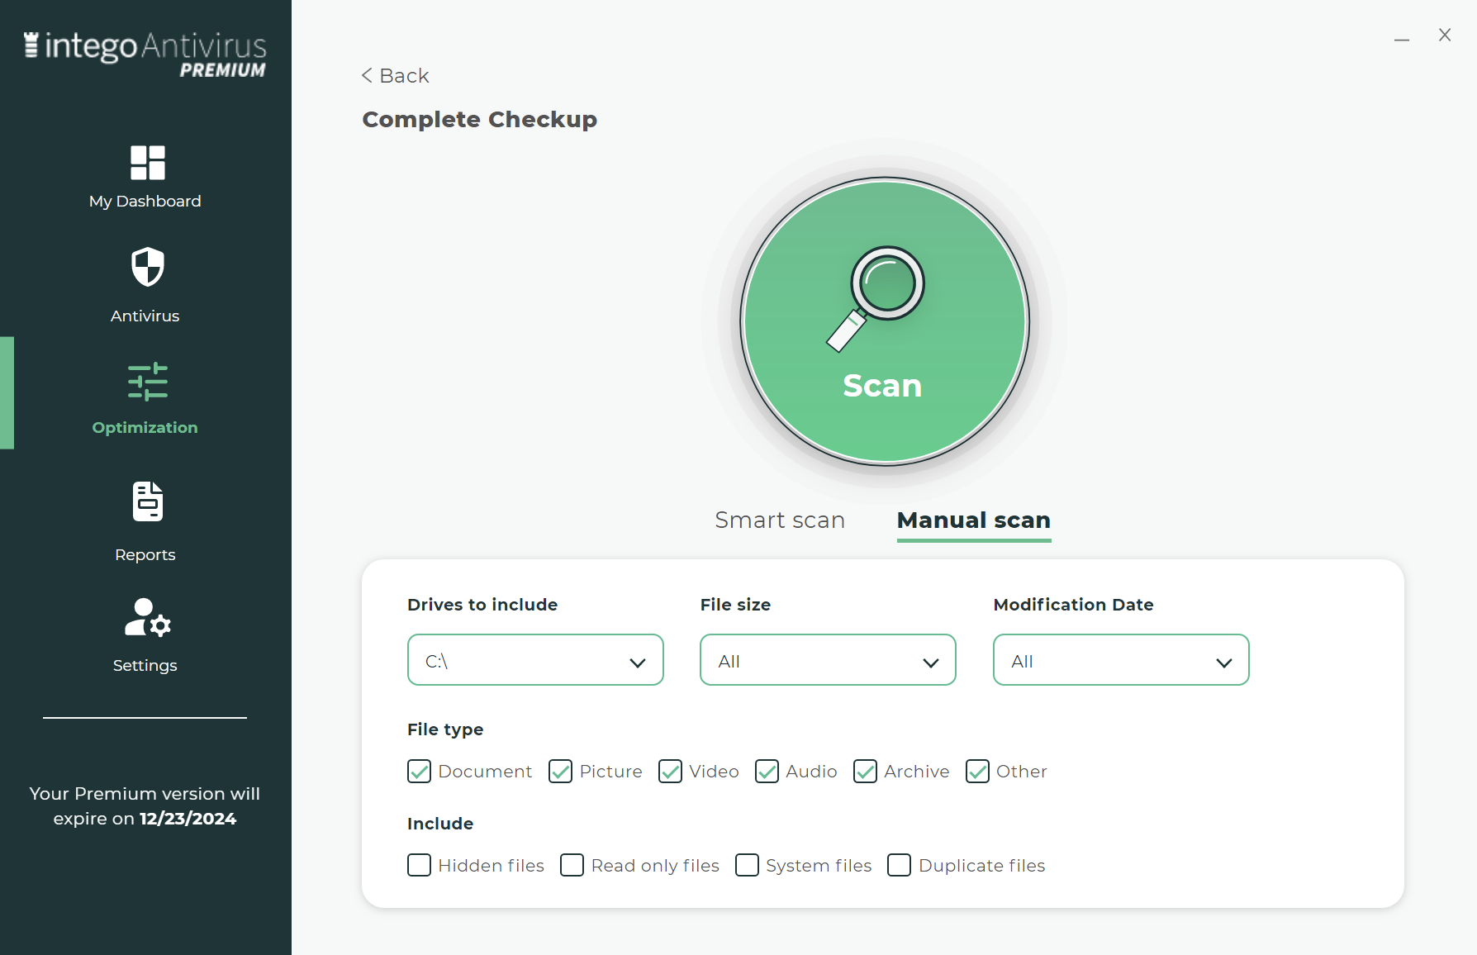Expand the File size dropdown
1477x955 pixels.
tap(828, 660)
